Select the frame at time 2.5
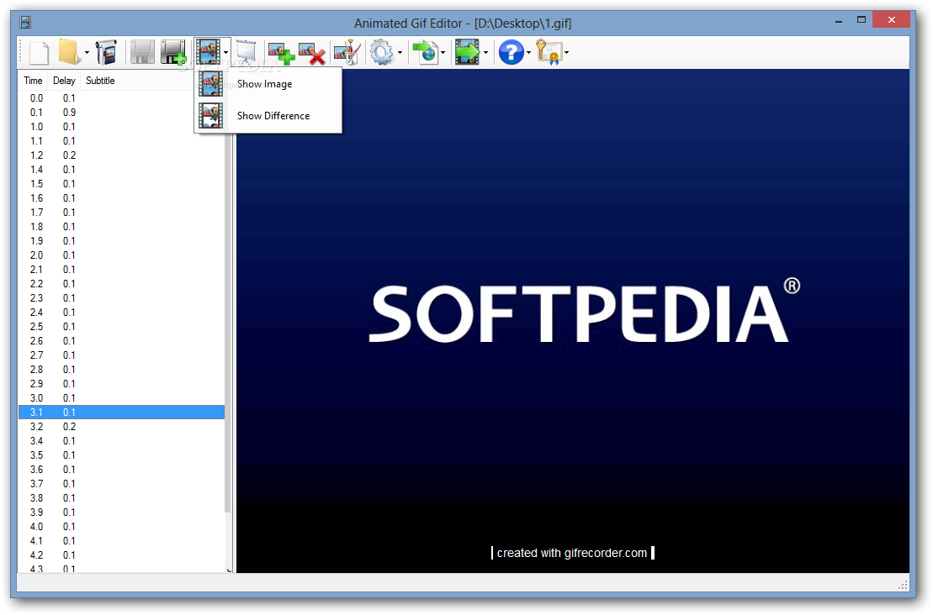This screenshot has width=933, height=615. coord(121,326)
